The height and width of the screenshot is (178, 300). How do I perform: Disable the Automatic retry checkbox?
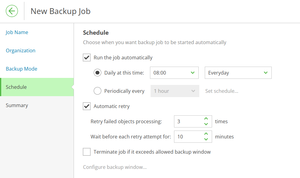(x=87, y=106)
